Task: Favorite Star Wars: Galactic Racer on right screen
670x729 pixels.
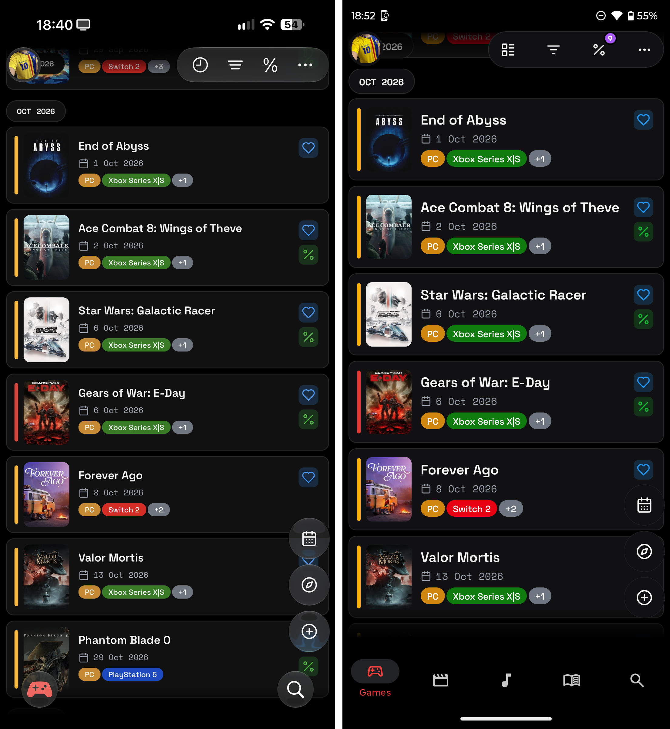Action: coord(644,294)
